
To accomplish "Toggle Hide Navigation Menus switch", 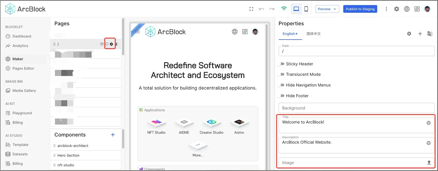I will 281,85.
